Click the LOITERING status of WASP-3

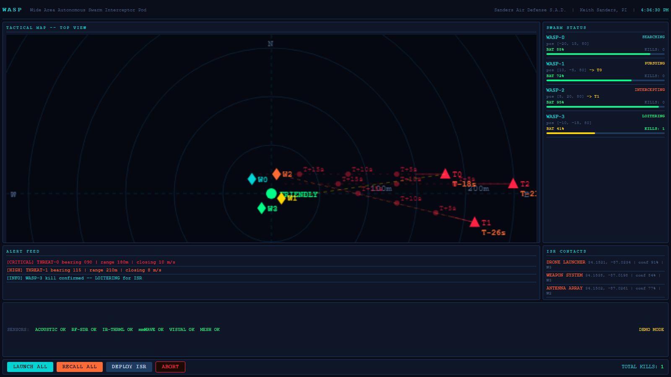tap(653, 116)
